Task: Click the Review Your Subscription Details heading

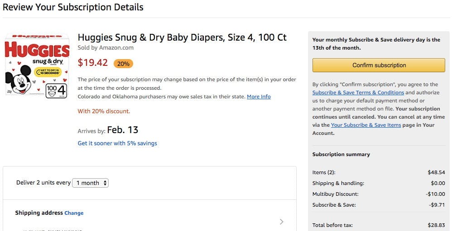Action: (73, 7)
